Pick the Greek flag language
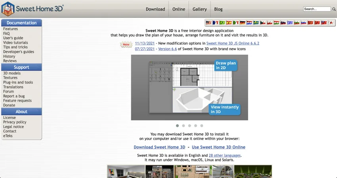 [x=290, y=23]
